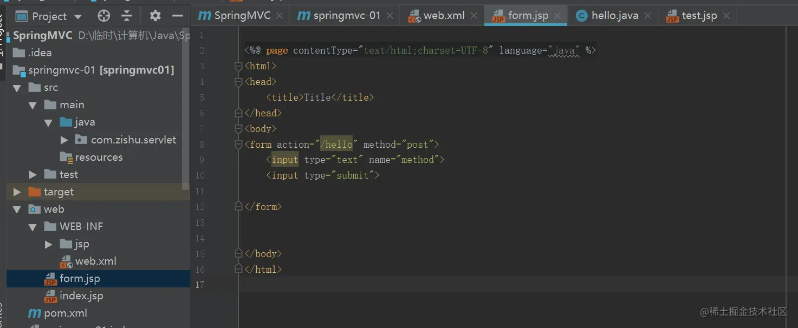Image resolution: width=798 pixels, height=328 pixels.
Task: Click the web facet folder icon
Action: pyautogui.click(x=34, y=209)
